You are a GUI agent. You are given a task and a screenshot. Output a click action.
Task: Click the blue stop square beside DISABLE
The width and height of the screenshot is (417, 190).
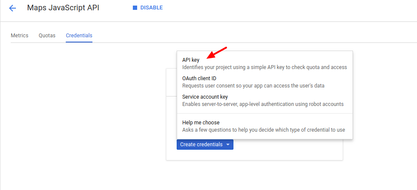pyautogui.click(x=135, y=8)
